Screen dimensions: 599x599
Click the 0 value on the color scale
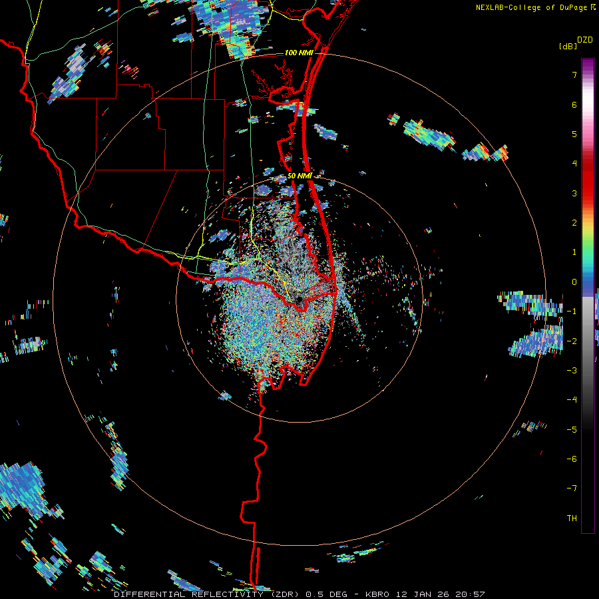[x=574, y=282]
